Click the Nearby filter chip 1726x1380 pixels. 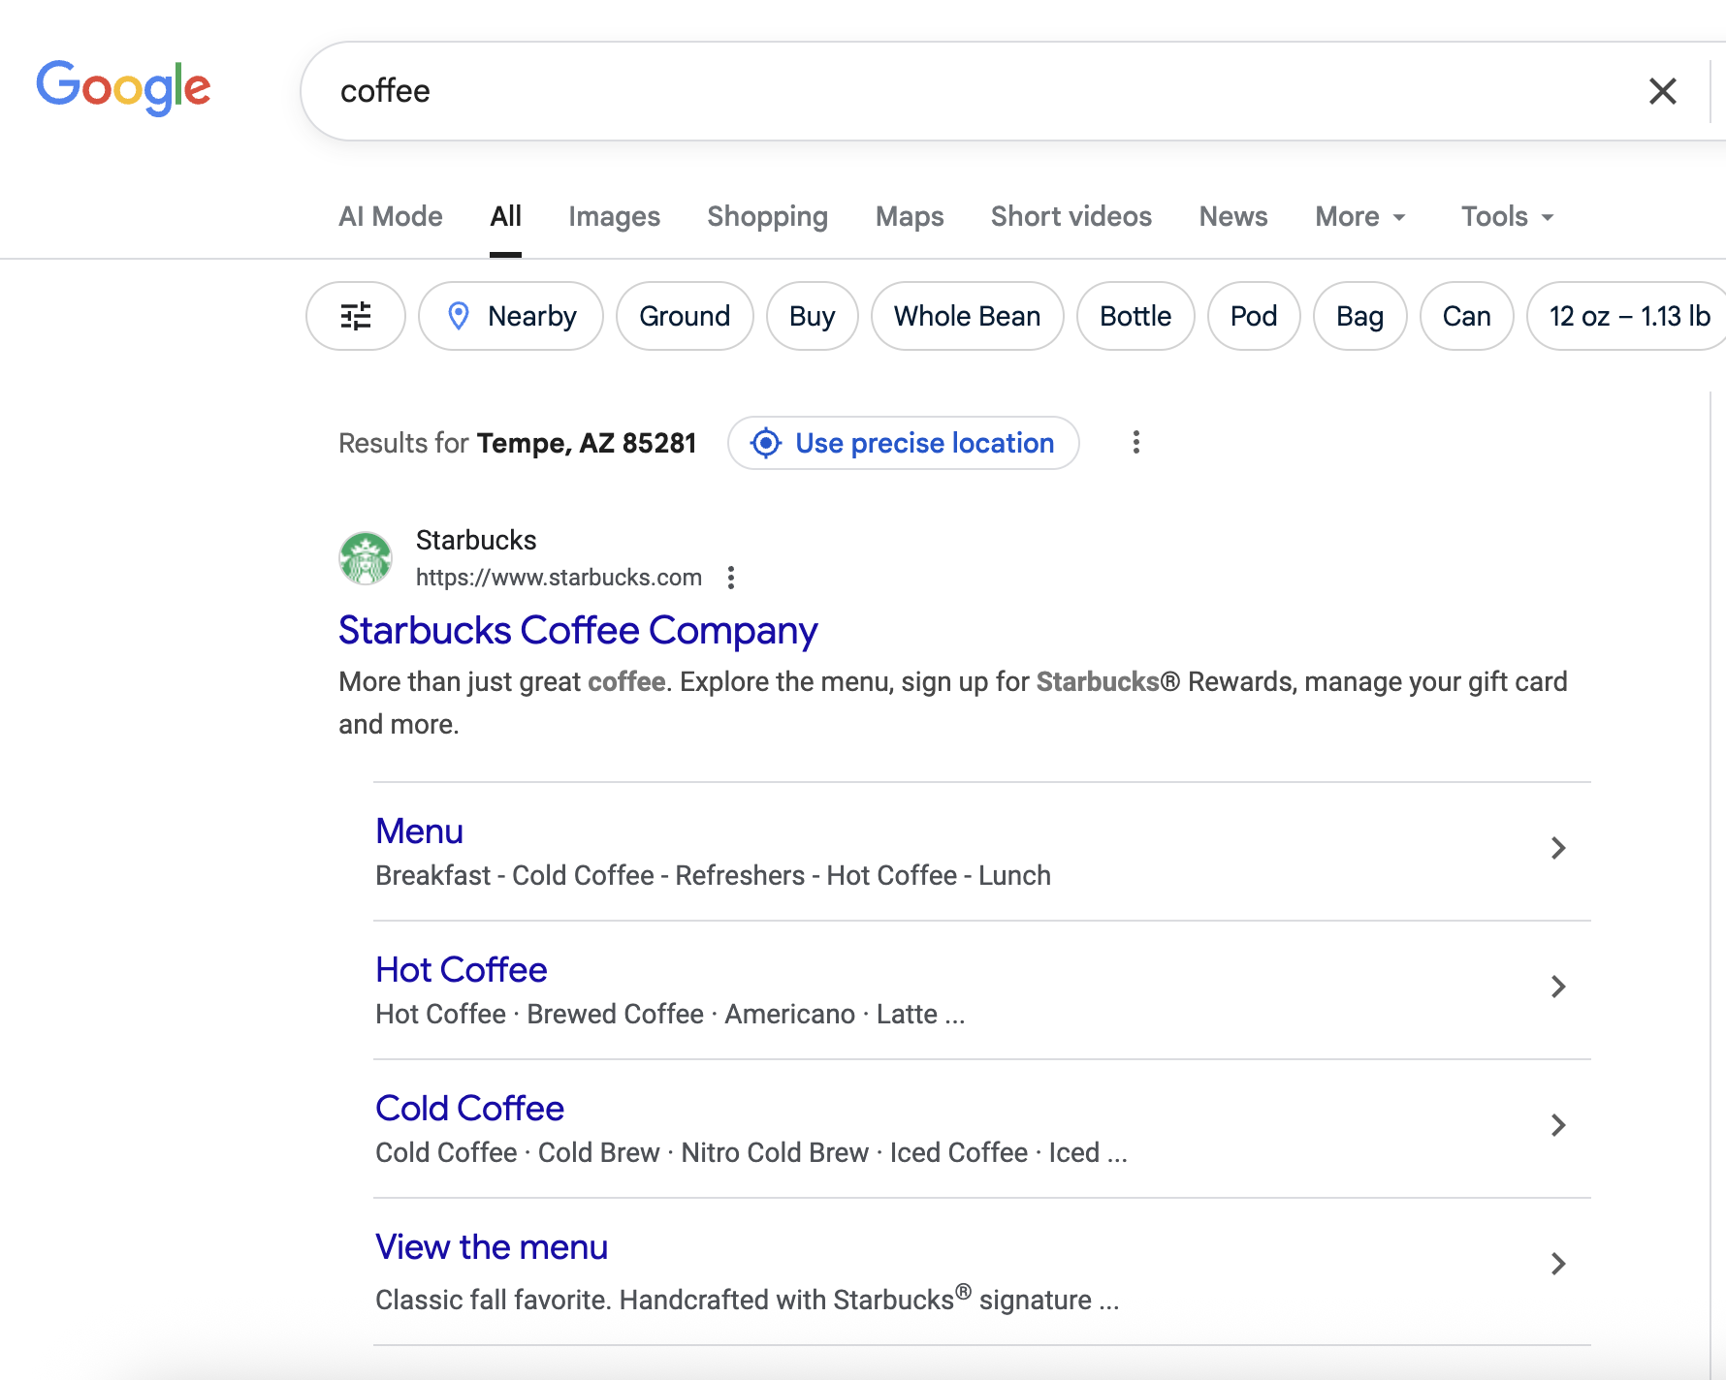(511, 316)
